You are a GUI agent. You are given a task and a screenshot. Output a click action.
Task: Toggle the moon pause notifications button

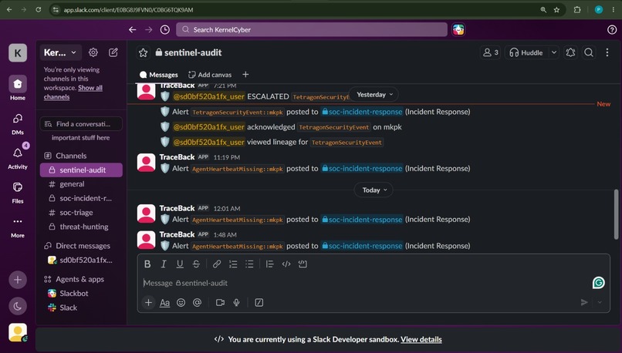(x=18, y=306)
